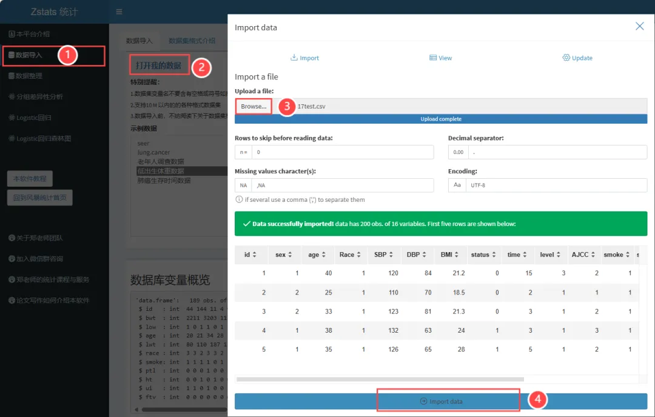Toggle the hamburger sidebar menu icon
The image size is (655, 417).
pos(119,12)
